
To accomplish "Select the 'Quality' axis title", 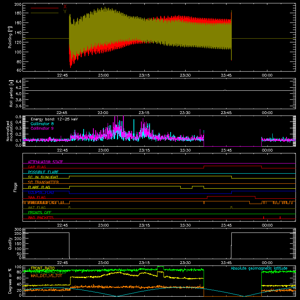I will point(10,243).
